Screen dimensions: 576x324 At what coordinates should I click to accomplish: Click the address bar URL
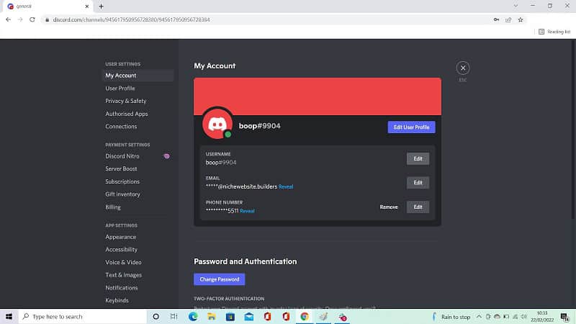pyautogui.click(x=131, y=20)
